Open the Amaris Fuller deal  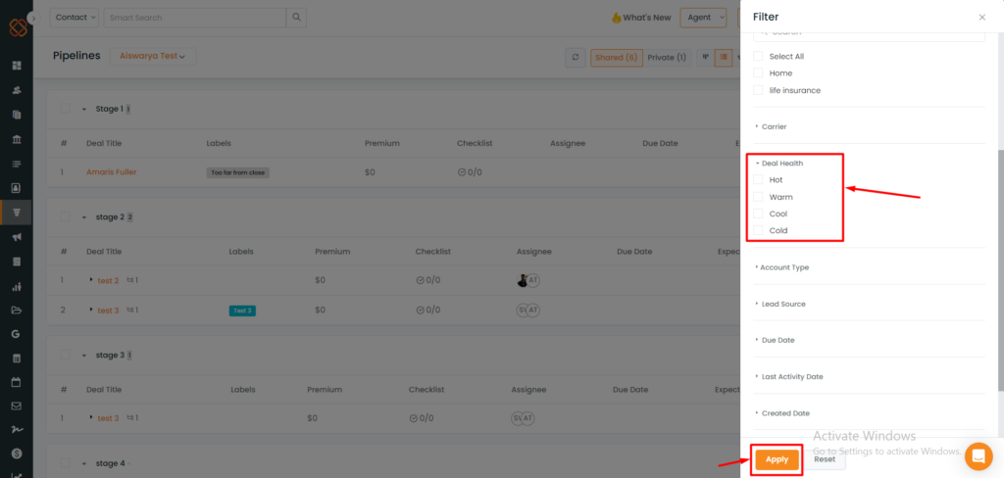(112, 172)
